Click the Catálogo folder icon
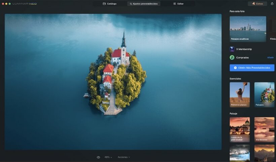Screen dimensions: 276x162 (x=104, y=4)
